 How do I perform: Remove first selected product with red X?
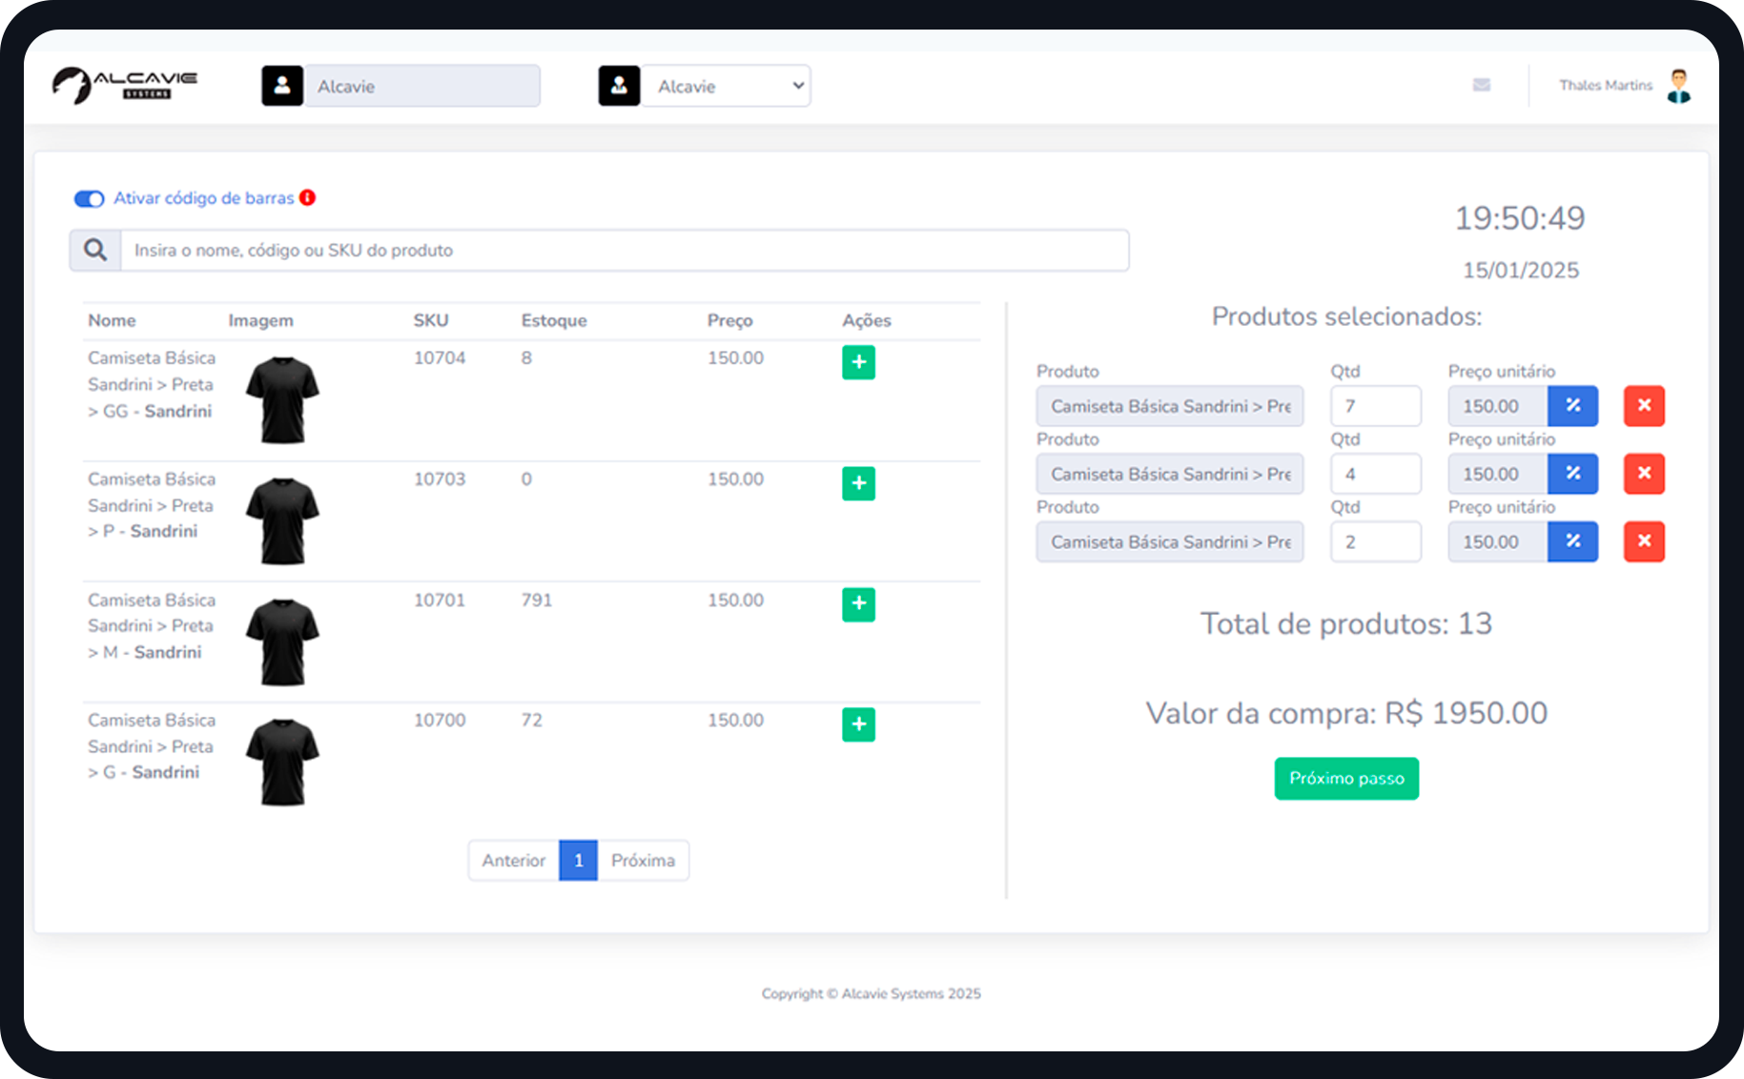(1644, 406)
